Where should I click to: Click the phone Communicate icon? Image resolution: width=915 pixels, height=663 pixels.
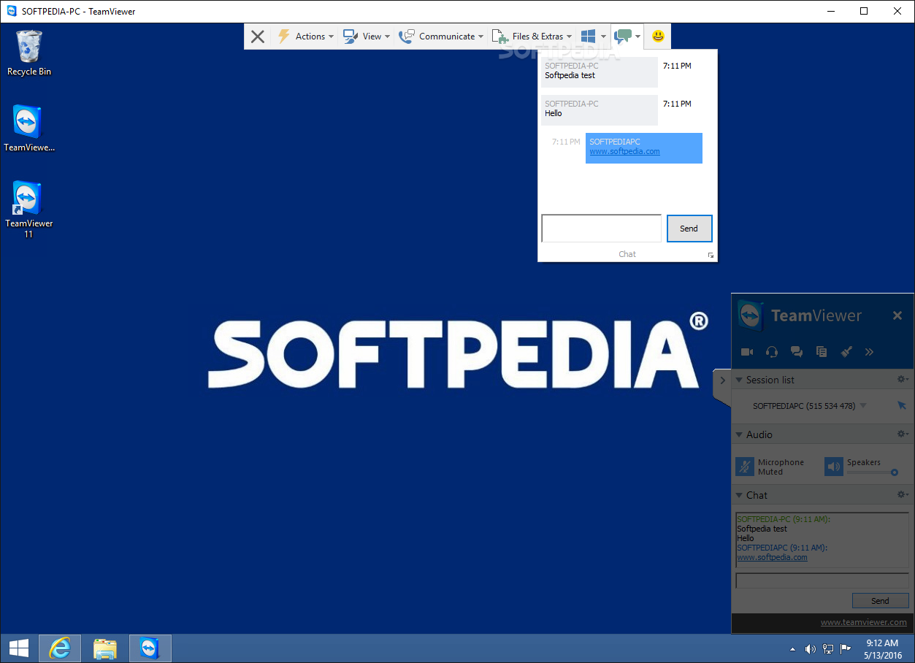(407, 37)
